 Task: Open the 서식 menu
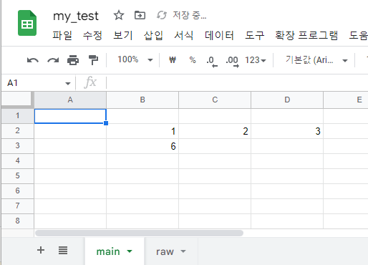coord(184,36)
